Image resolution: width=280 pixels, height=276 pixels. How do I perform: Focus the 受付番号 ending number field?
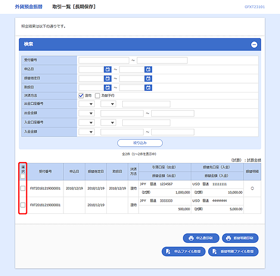click(x=162, y=60)
